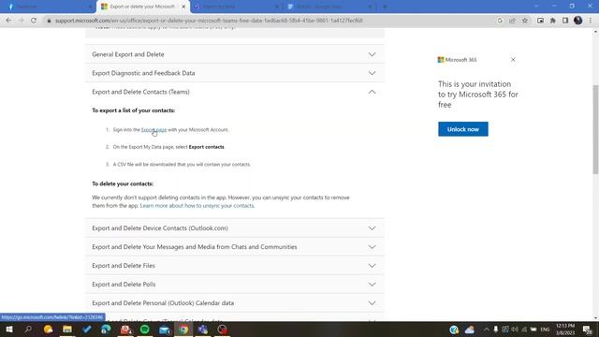Open Learn more about how to unsync contacts
Image resolution: width=599 pixels, height=337 pixels.
tap(197, 206)
